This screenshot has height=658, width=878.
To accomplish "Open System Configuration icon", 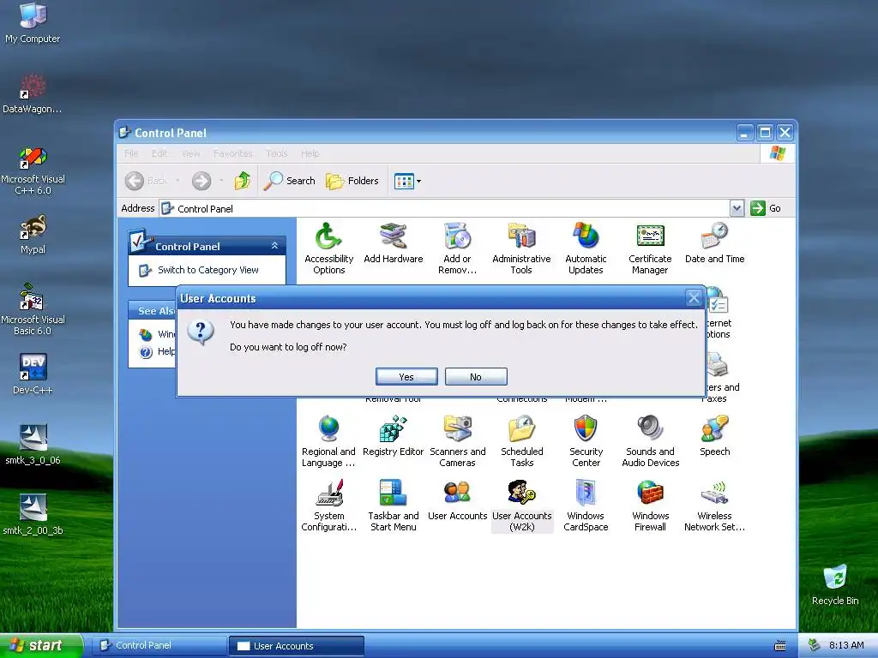I will (328, 505).
